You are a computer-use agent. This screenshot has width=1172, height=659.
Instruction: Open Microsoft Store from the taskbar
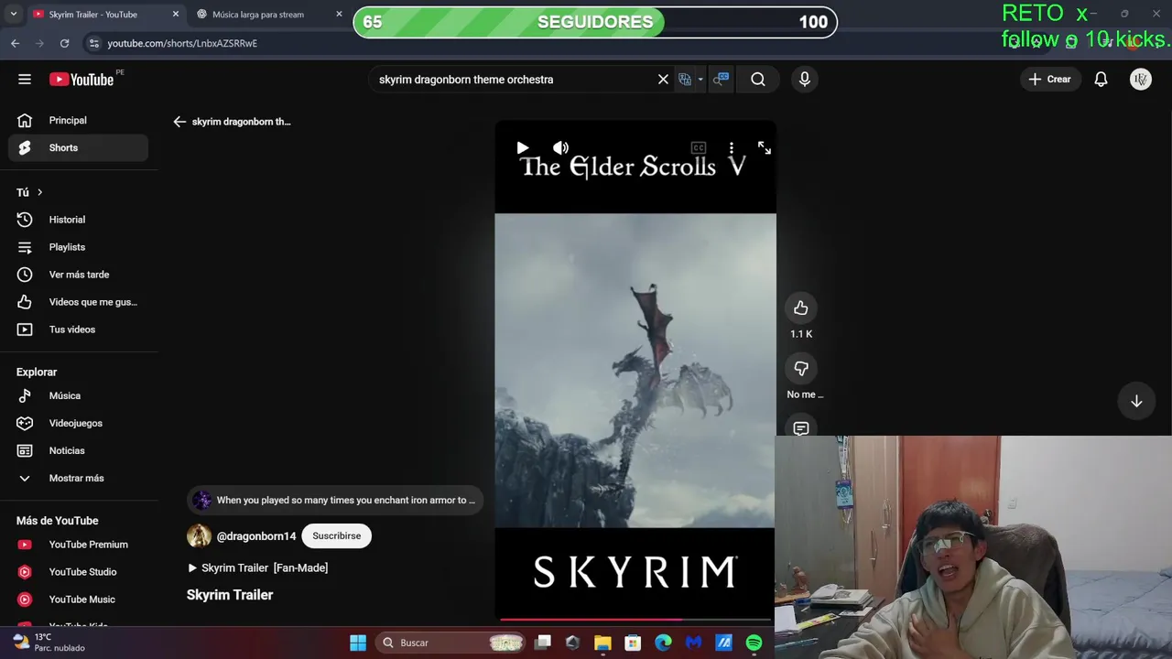[x=633, y=643]
